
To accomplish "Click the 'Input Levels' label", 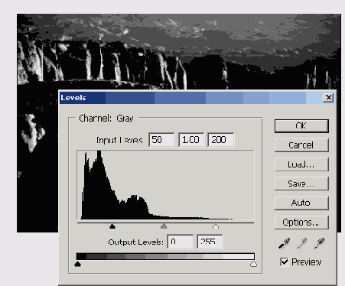I will click(119, 140).
